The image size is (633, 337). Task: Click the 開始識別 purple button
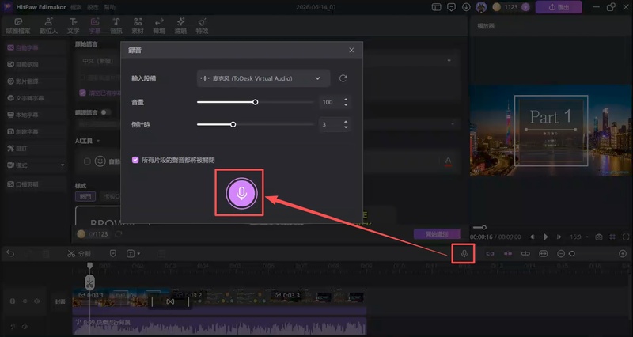click(x=437, y=234)
